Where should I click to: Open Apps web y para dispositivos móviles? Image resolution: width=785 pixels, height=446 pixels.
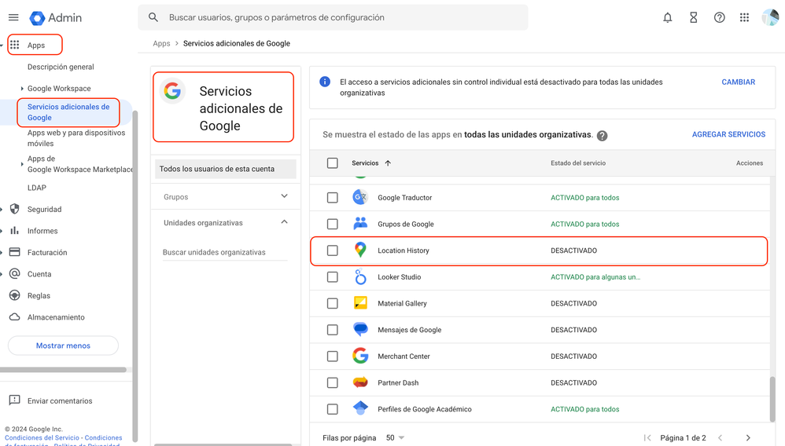(x=76, y=138)
